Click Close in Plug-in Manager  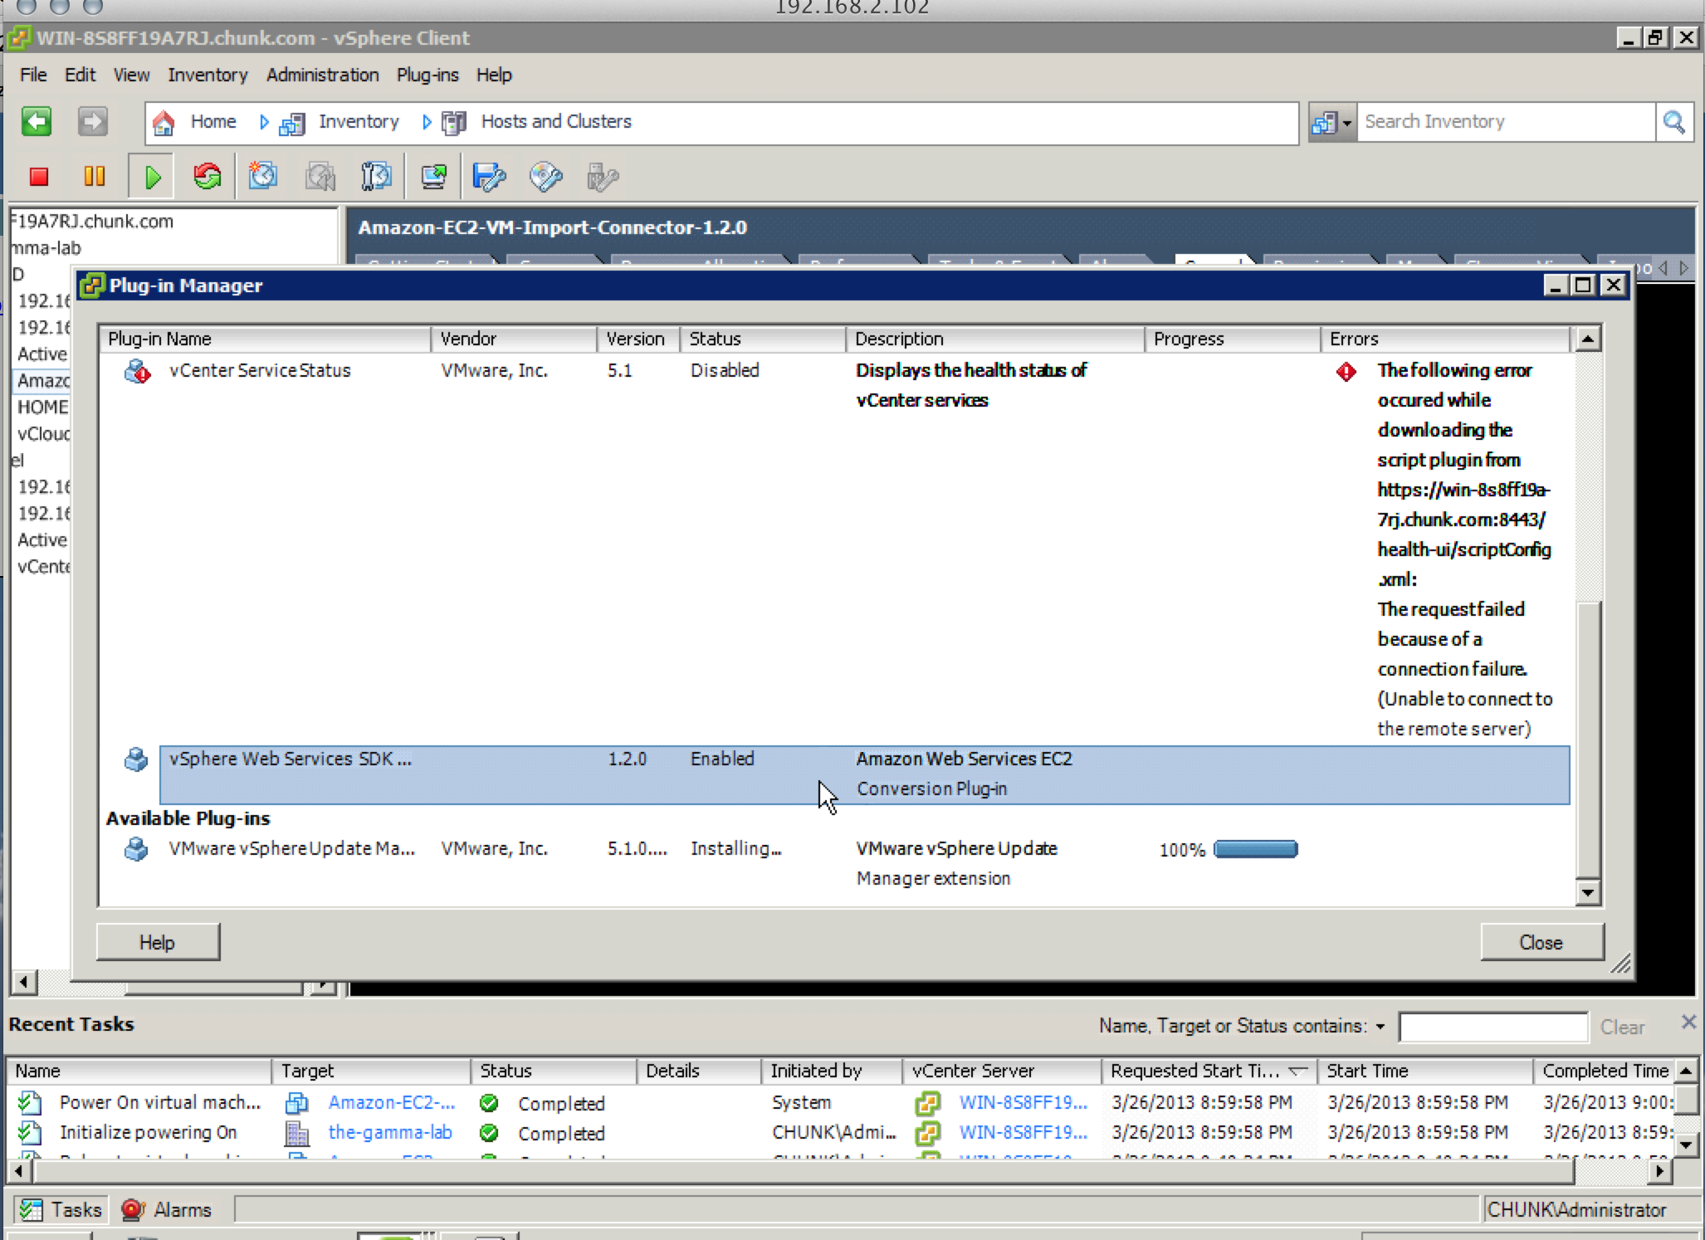pos(1541,942)
